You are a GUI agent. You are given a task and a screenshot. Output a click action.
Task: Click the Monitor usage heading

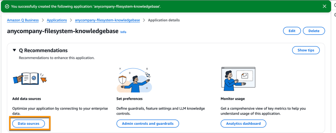[233, 98]
